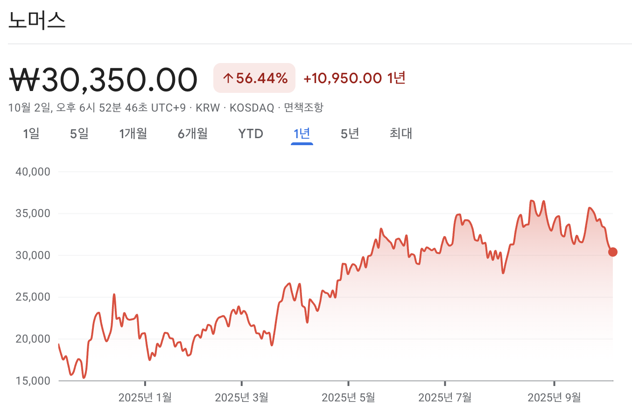Select the 6개월 chart period
The width and height of the screenshot is (632, 407).
pyautogui.click(x=192, y=134)
